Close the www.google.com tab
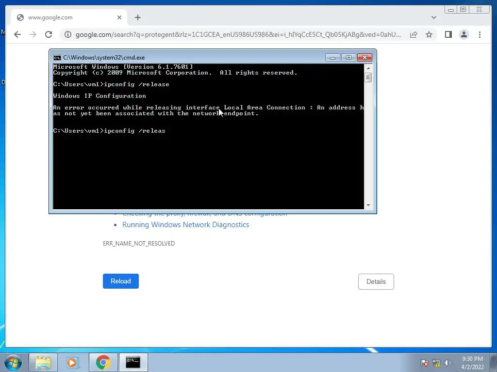Screen dimensions: 497x372 tap(119, 17)
